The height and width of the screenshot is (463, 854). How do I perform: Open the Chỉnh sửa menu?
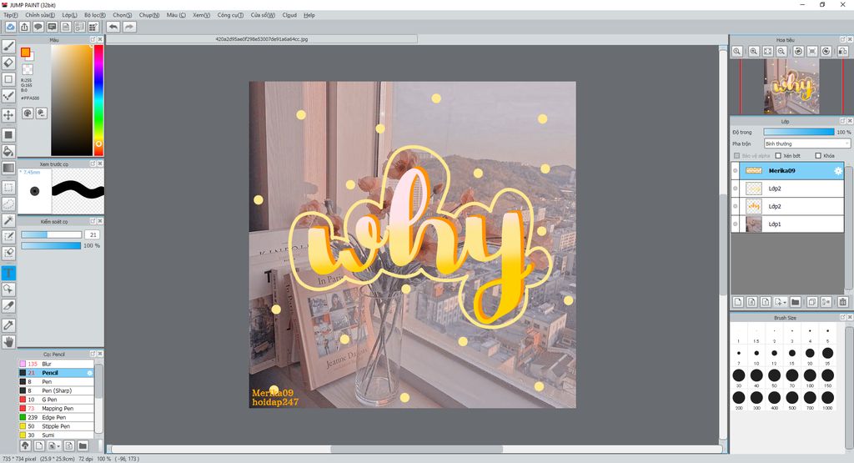click(x=40, y=15)
